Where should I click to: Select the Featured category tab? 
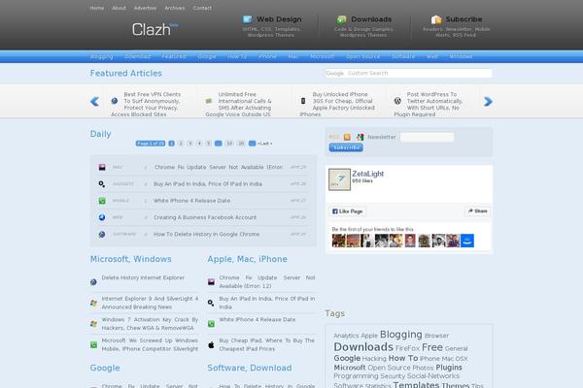pos(174,56)
